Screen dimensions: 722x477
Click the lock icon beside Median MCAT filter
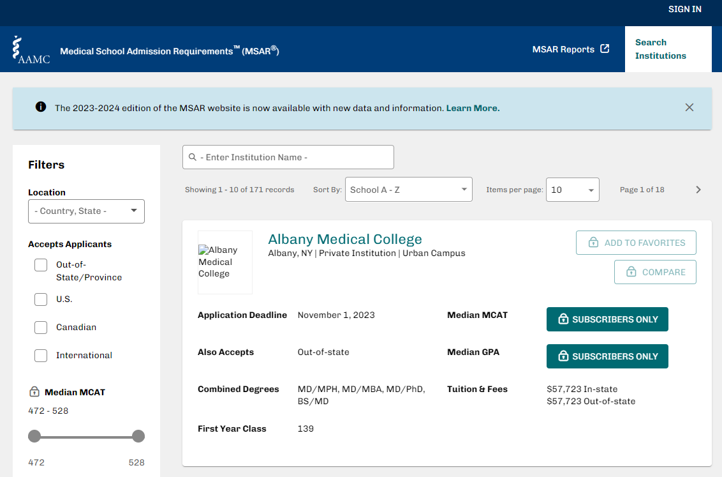pos(34,391)
